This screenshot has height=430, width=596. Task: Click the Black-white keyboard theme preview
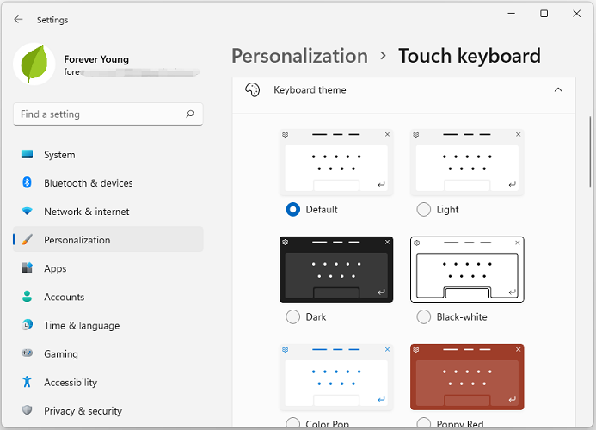click(467, 269)
